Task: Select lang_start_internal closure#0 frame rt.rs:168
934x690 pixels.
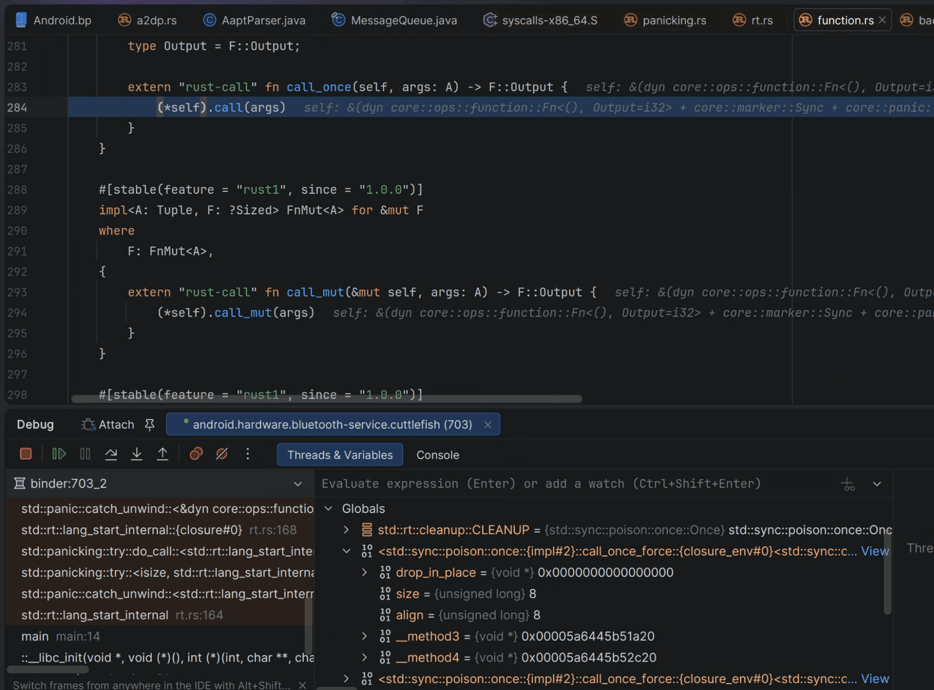Action: click(x=159, y=530)
